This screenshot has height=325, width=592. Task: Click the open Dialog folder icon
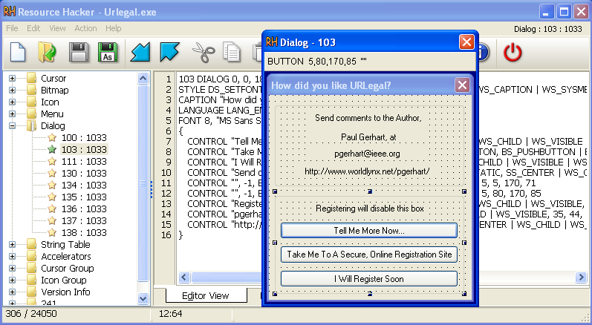coord(32,125)
